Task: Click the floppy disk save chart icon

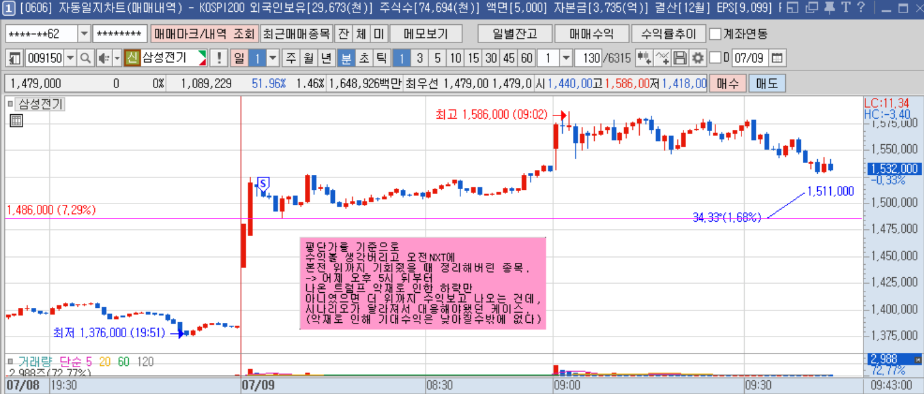Action: pos(680,58)
